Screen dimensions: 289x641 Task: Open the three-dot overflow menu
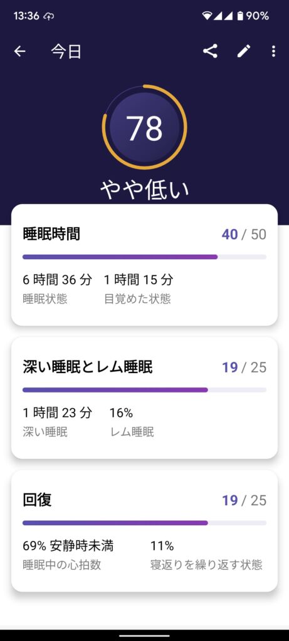pos(273,51)
